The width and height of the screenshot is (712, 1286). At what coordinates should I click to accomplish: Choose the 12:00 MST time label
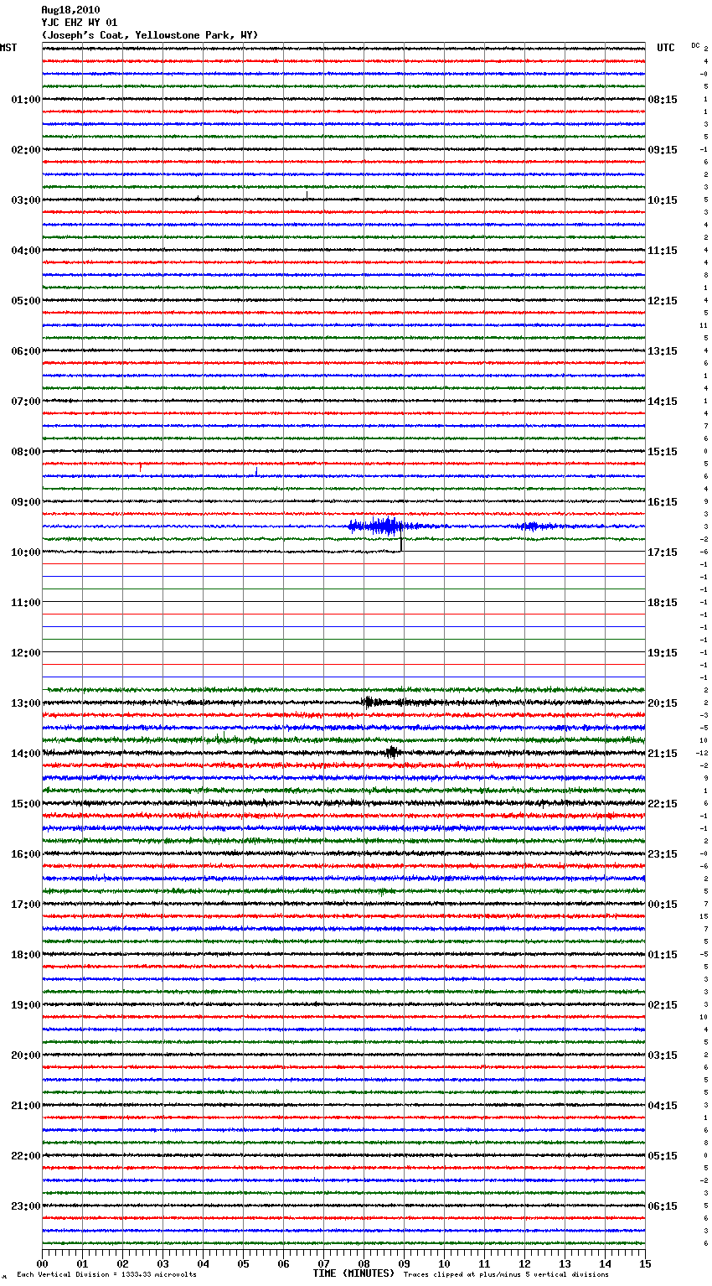pos(26,653)
